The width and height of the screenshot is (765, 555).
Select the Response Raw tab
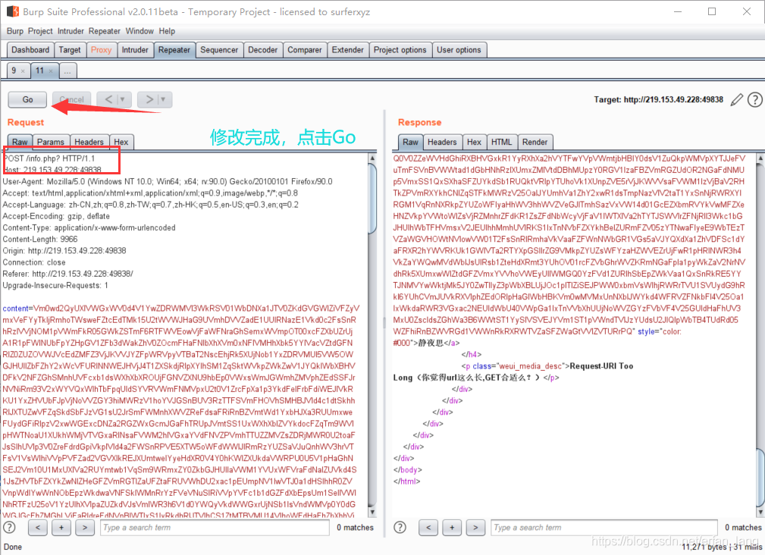pyautogui.click(x=410, y=142)
